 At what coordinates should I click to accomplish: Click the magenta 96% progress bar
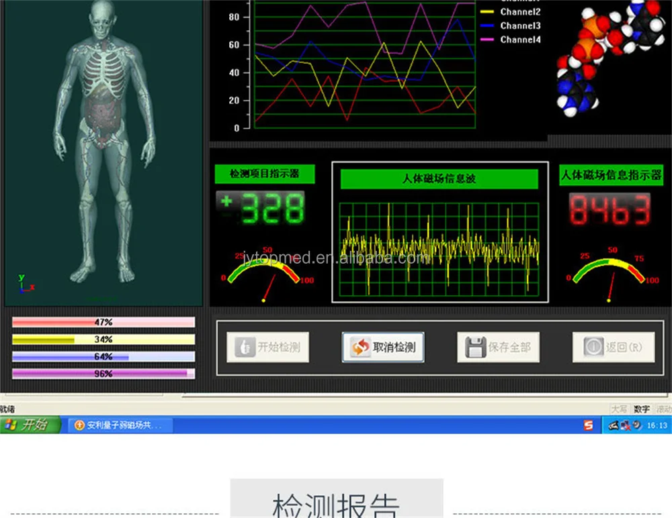tap(103, 374)
